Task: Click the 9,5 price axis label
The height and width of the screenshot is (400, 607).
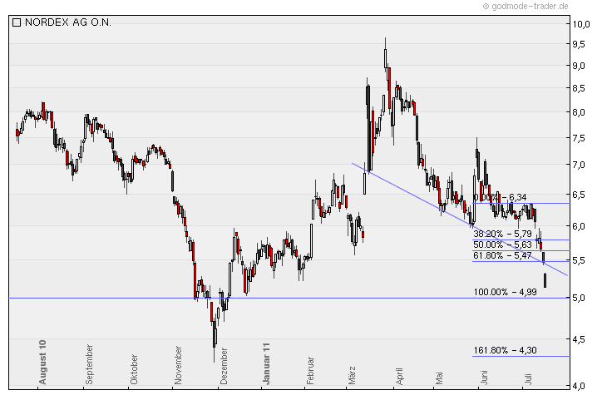Action: click(579, 44)
